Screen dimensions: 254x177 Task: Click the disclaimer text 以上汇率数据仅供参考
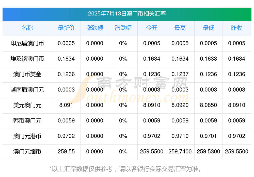click(x=82, y=169)
